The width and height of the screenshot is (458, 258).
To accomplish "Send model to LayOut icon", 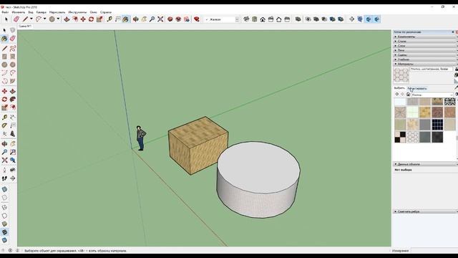I will point(187,19).
